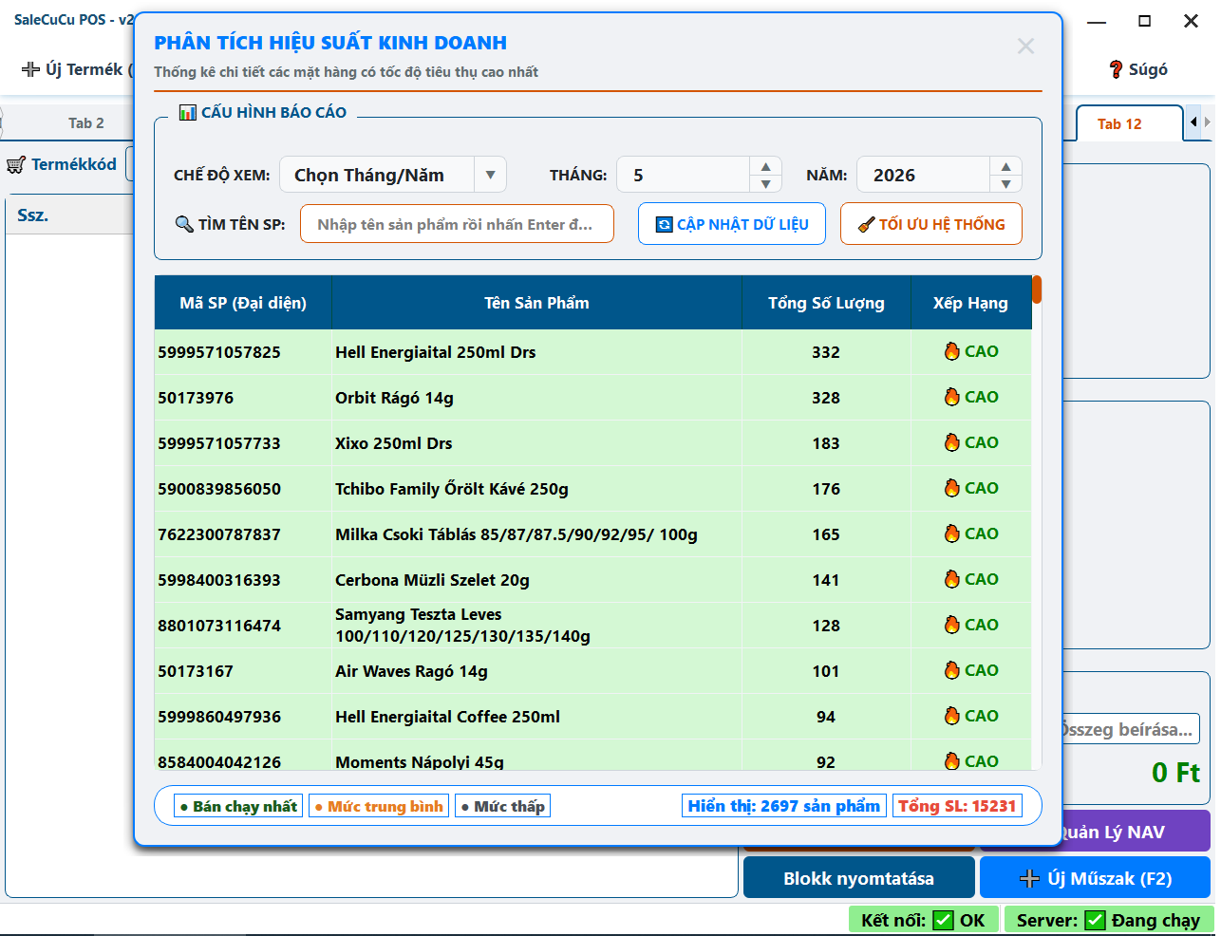This screenshot has width=1221, height=936.
Task: Click the Blokk nyomtatása button
Action: click(859, 878)
